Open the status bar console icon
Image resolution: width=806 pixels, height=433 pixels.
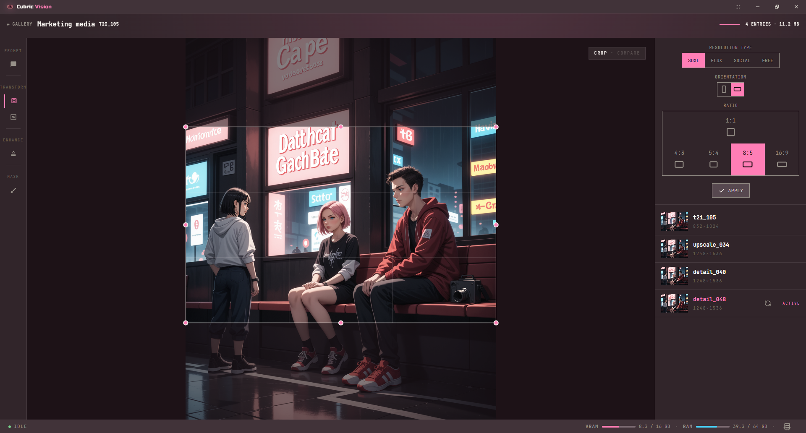tap(787, 427)
